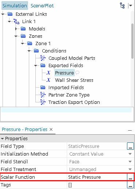Click the Traction Export Option icon

(x=43, y=102)
